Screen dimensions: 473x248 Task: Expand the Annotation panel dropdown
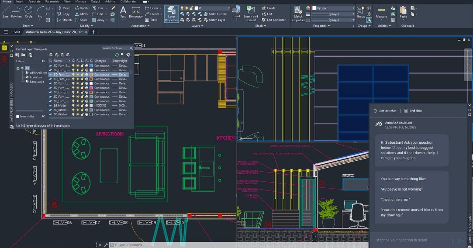point(141,26)
